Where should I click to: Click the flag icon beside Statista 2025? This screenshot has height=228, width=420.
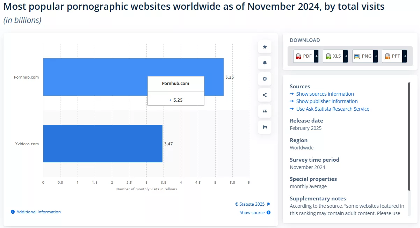click(268, 204)
